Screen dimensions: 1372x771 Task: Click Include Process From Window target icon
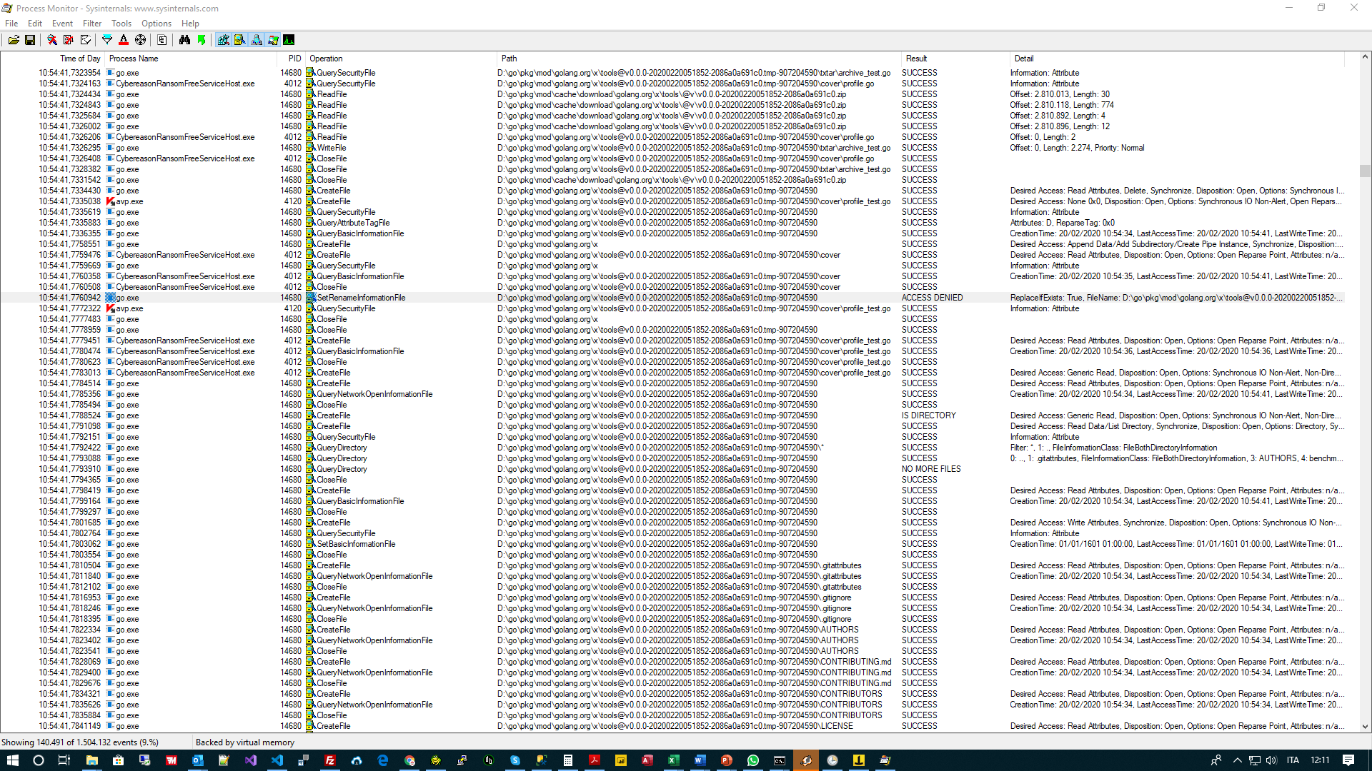141,40
